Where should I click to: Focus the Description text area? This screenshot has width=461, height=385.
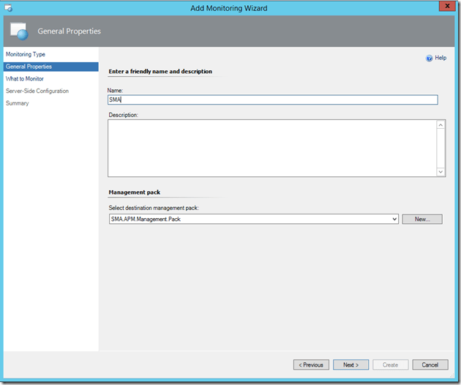(x=272, y=148)
